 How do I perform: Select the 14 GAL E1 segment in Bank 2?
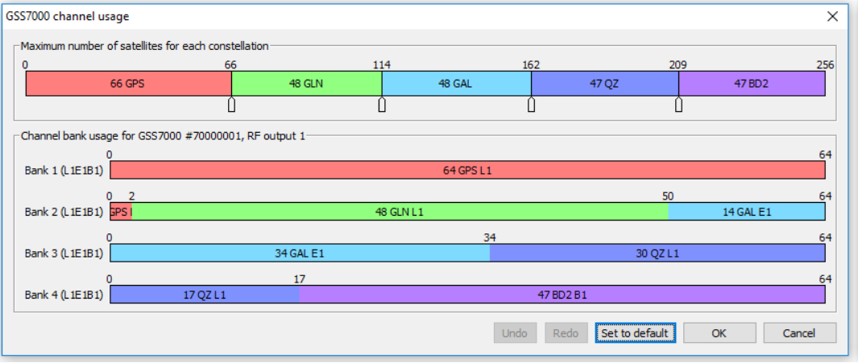coord(746,212)
